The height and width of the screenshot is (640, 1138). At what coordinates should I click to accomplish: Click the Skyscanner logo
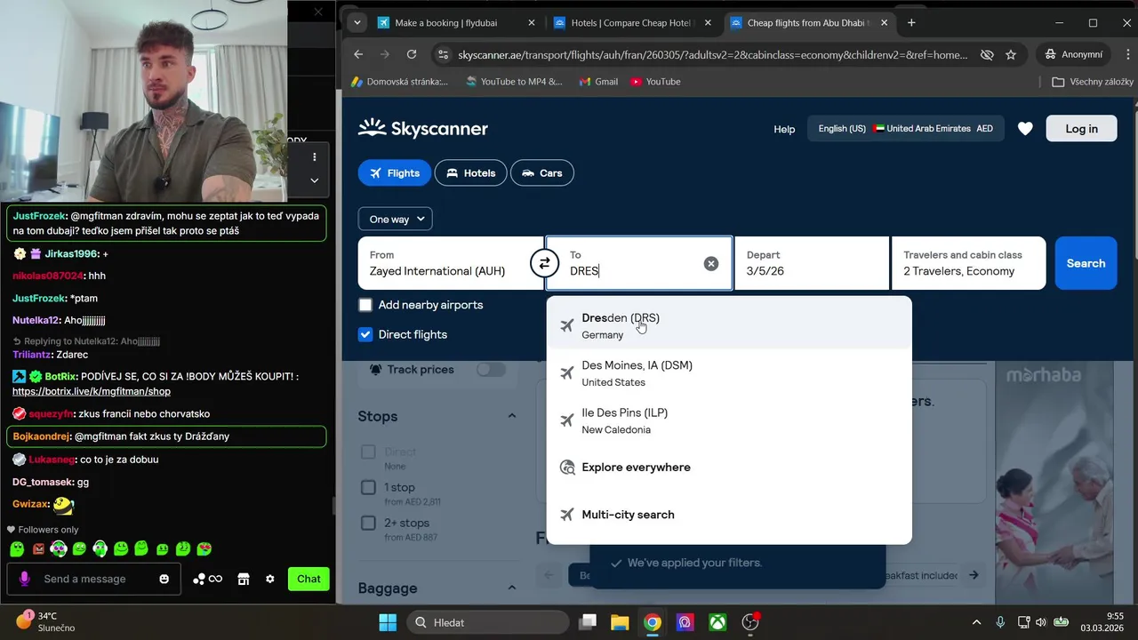pyautogui.click(x=423, y=129)
